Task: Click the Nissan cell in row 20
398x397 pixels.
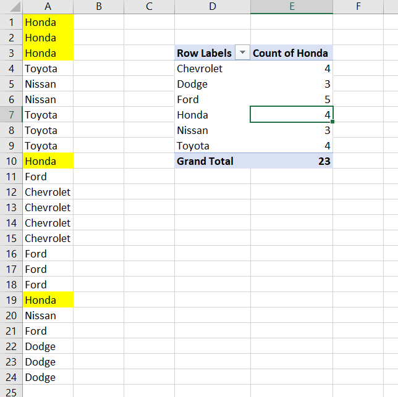Action: pos(48,316)
